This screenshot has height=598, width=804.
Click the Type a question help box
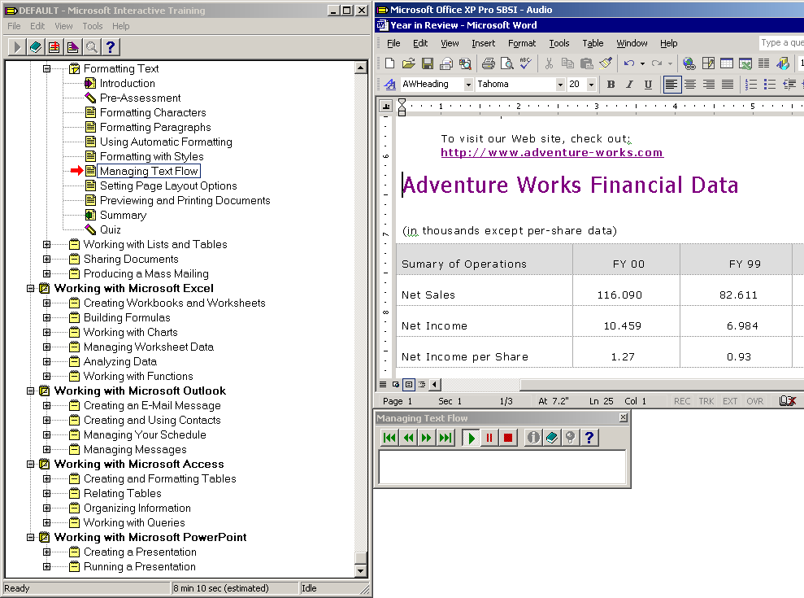(781, 42)
